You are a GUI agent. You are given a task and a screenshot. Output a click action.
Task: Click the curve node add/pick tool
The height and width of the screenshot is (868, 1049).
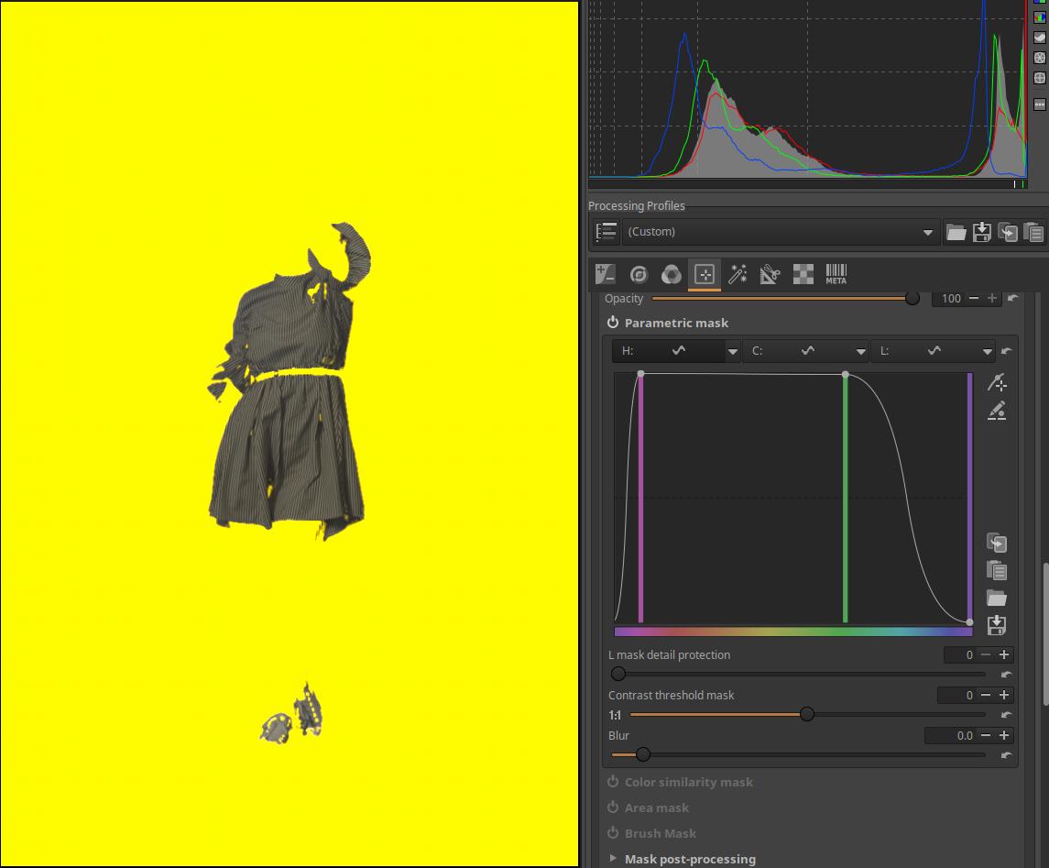[997, 382]
